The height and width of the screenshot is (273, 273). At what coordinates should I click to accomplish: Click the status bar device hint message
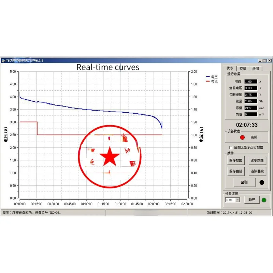point(32,213)
